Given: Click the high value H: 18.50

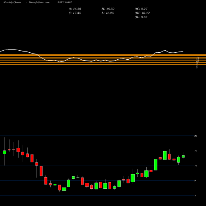Looking at the screenshot, I should tap(108, 9).
